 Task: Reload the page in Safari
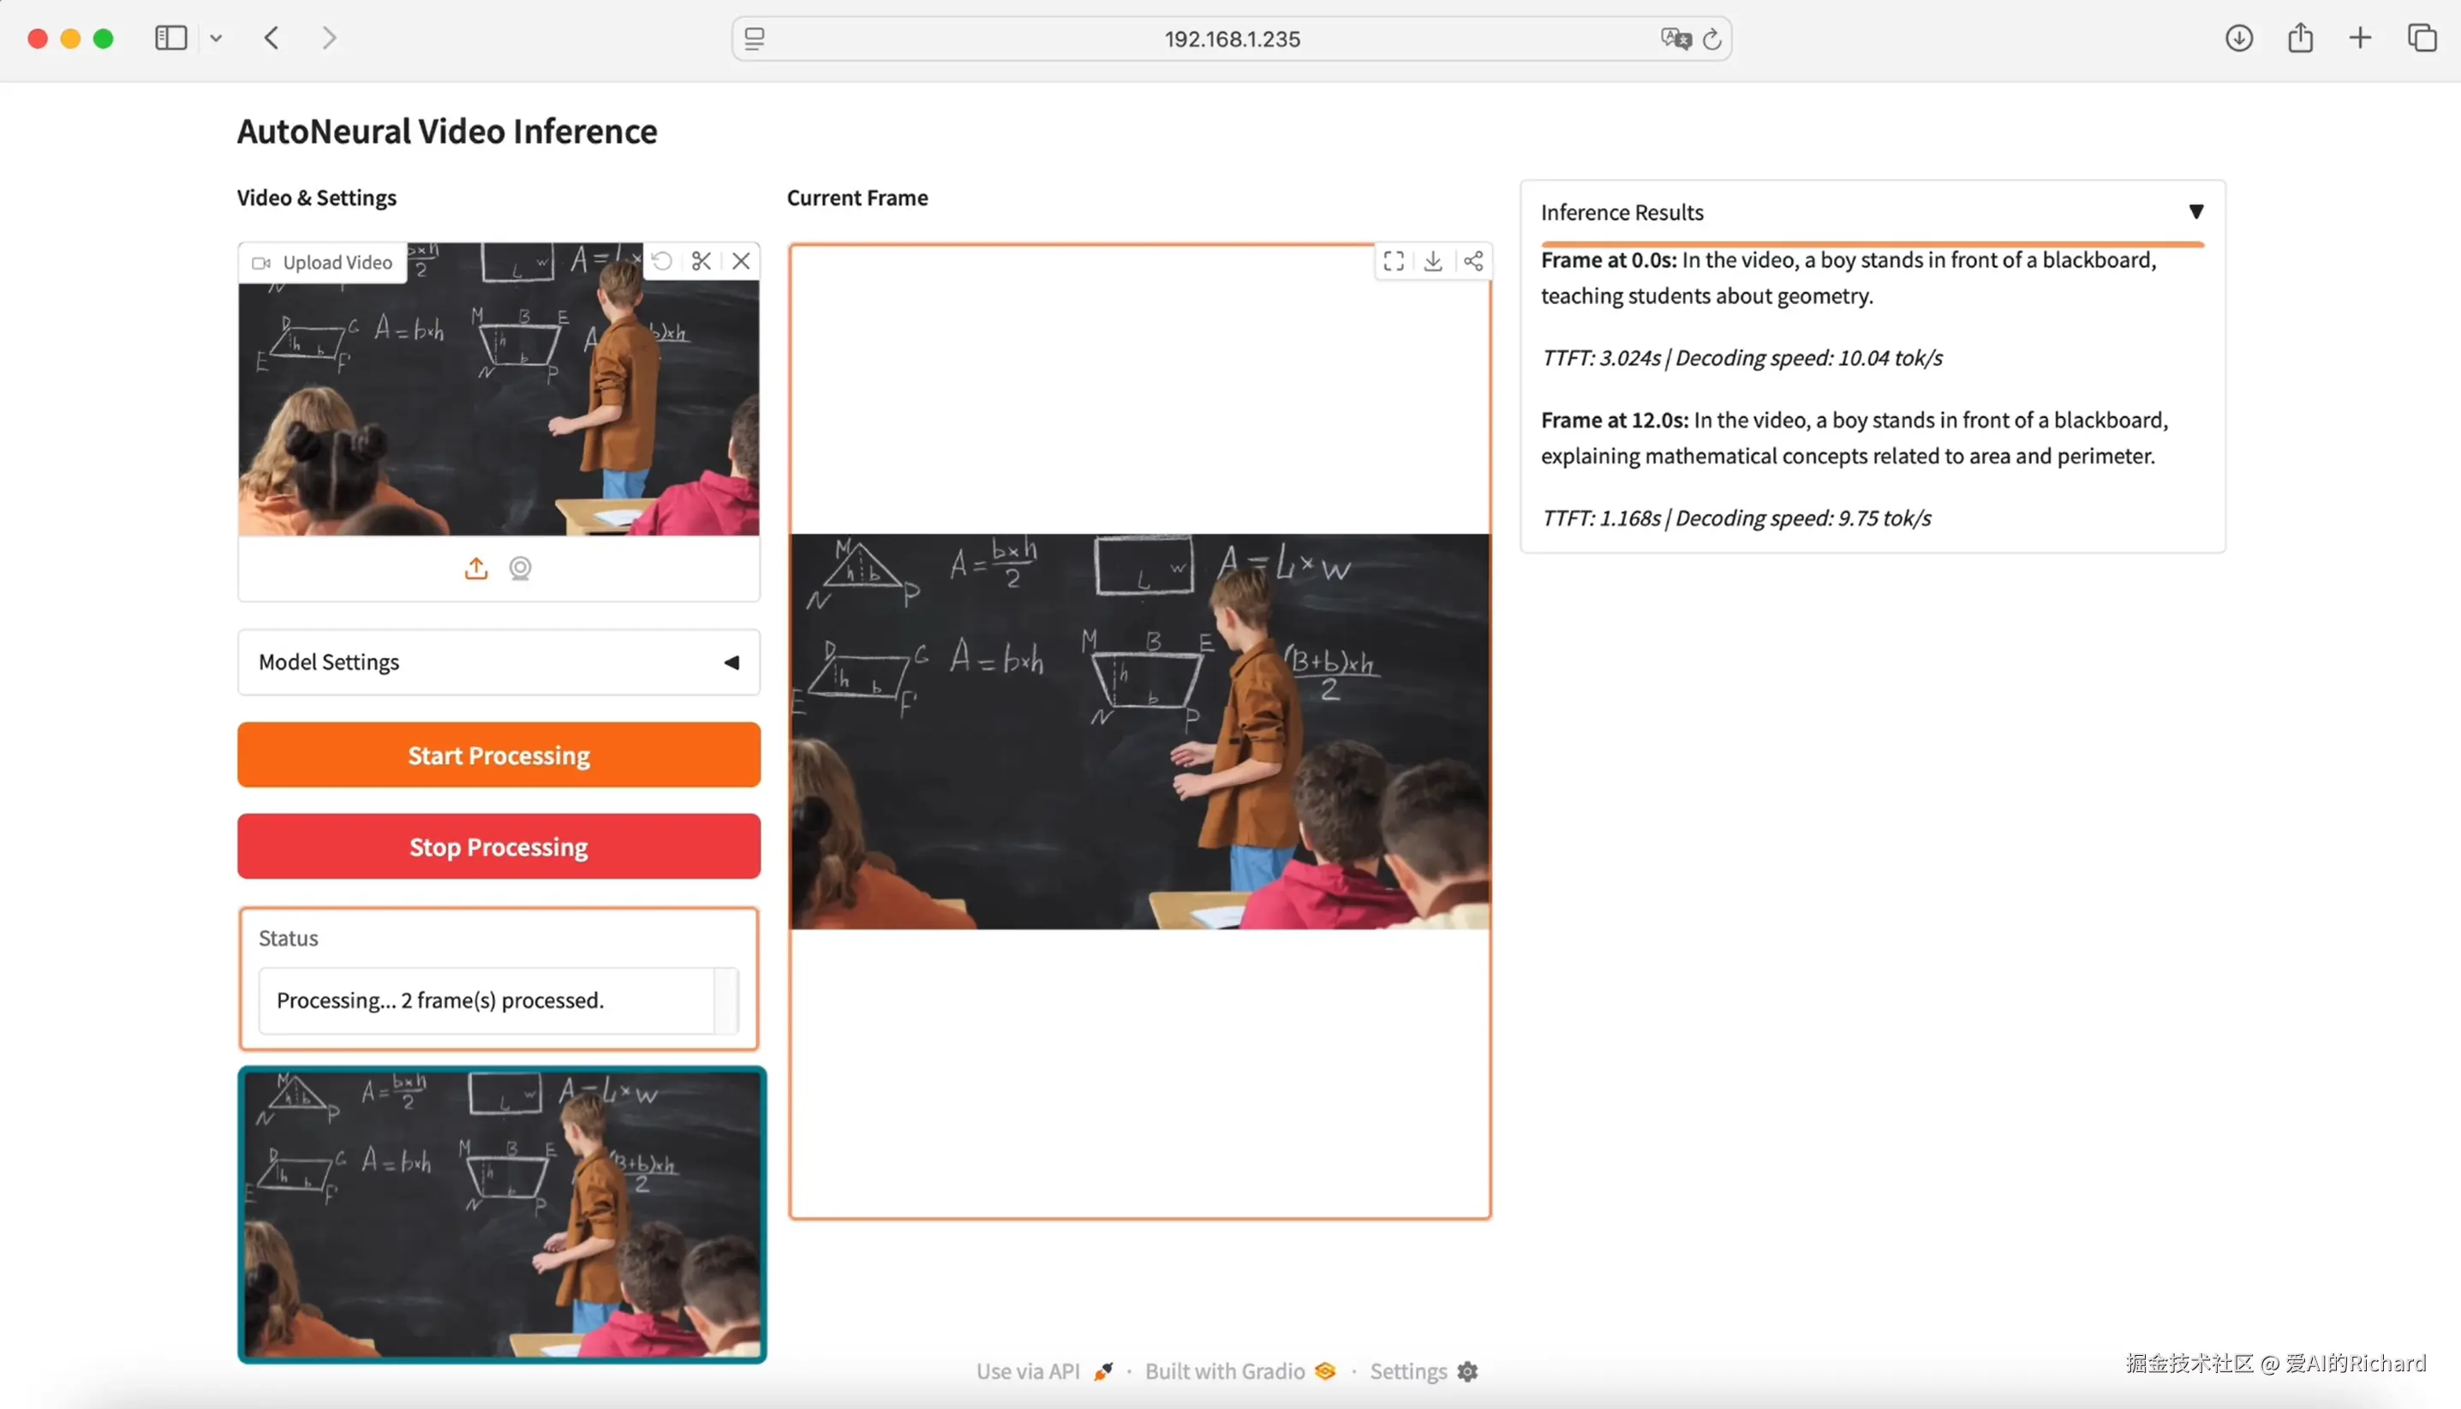click(1712, 39)
